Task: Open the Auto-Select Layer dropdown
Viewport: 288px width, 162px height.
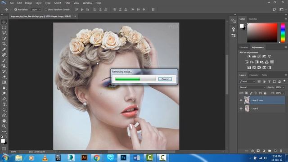Action: coord(36,9)
